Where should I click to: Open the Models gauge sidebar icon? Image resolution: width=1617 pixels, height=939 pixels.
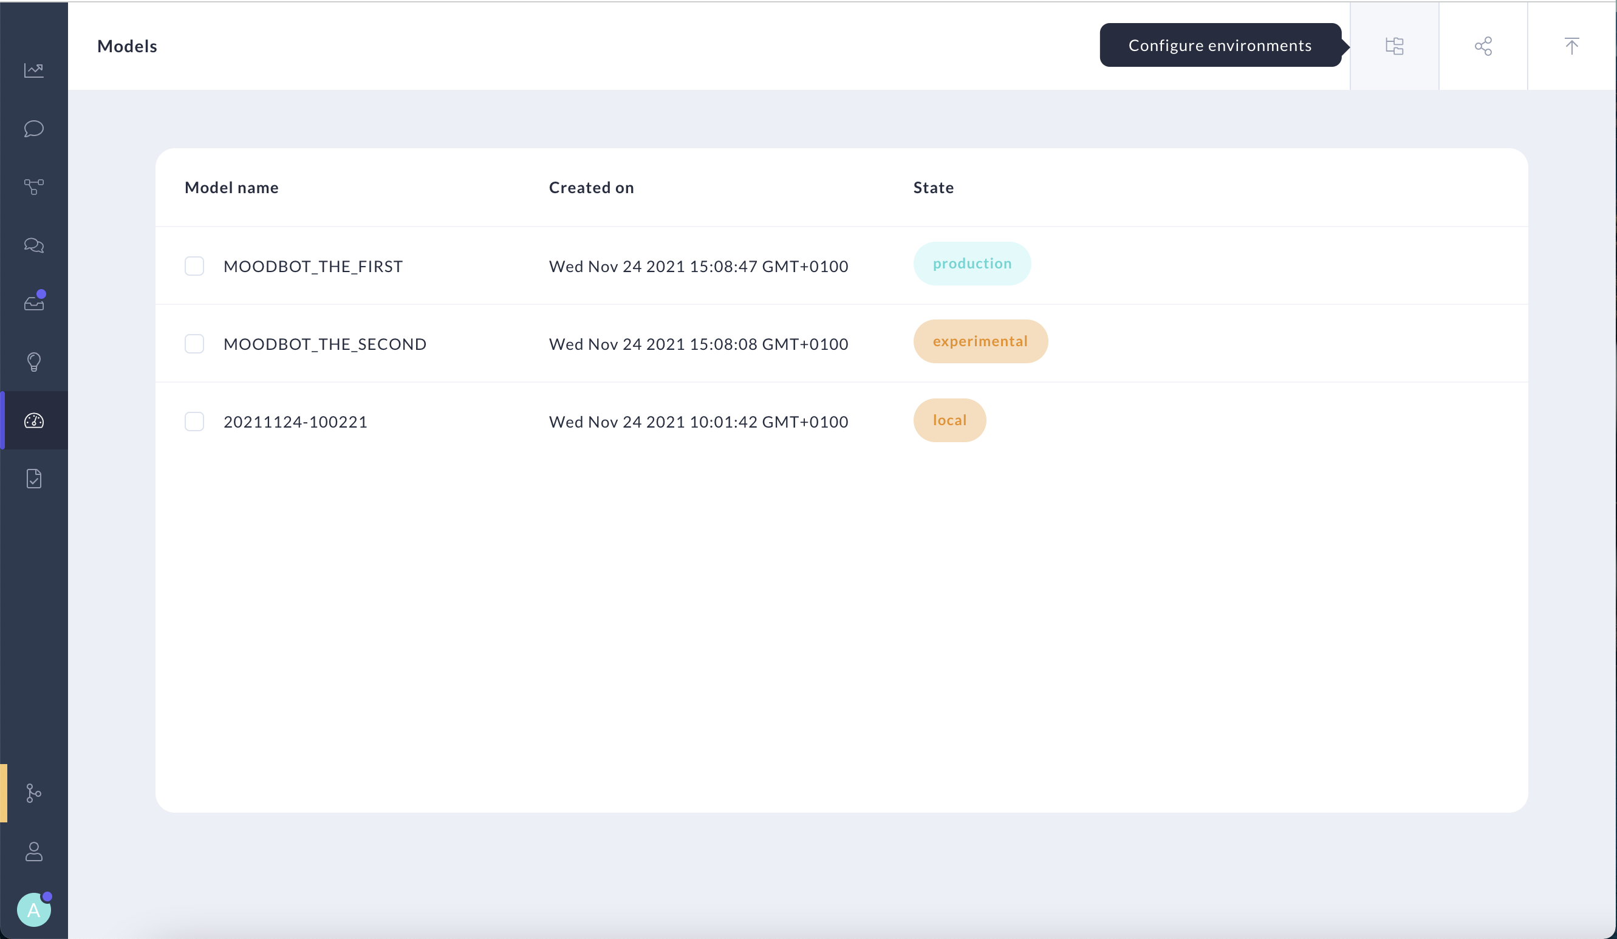pyautogui.click(x=34, y=421)
